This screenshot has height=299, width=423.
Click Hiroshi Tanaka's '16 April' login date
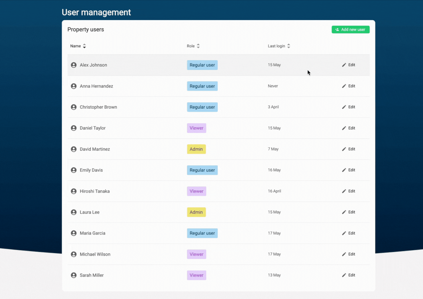pyautogui.click(x=274, y=191)
